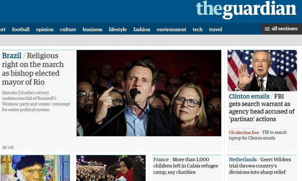Select the culture nav item
This screenshot has width=302, height=181.
[x=68, y=29]
